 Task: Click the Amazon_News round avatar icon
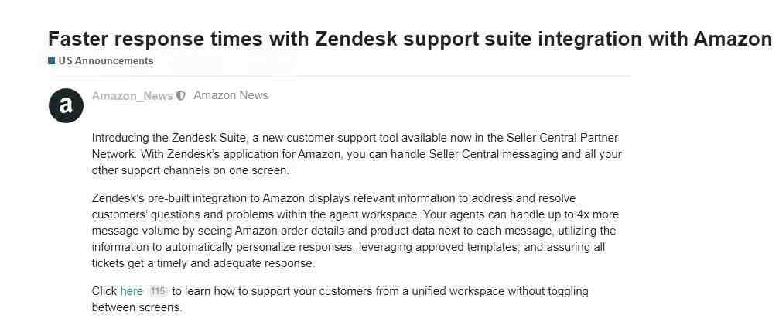66,105
